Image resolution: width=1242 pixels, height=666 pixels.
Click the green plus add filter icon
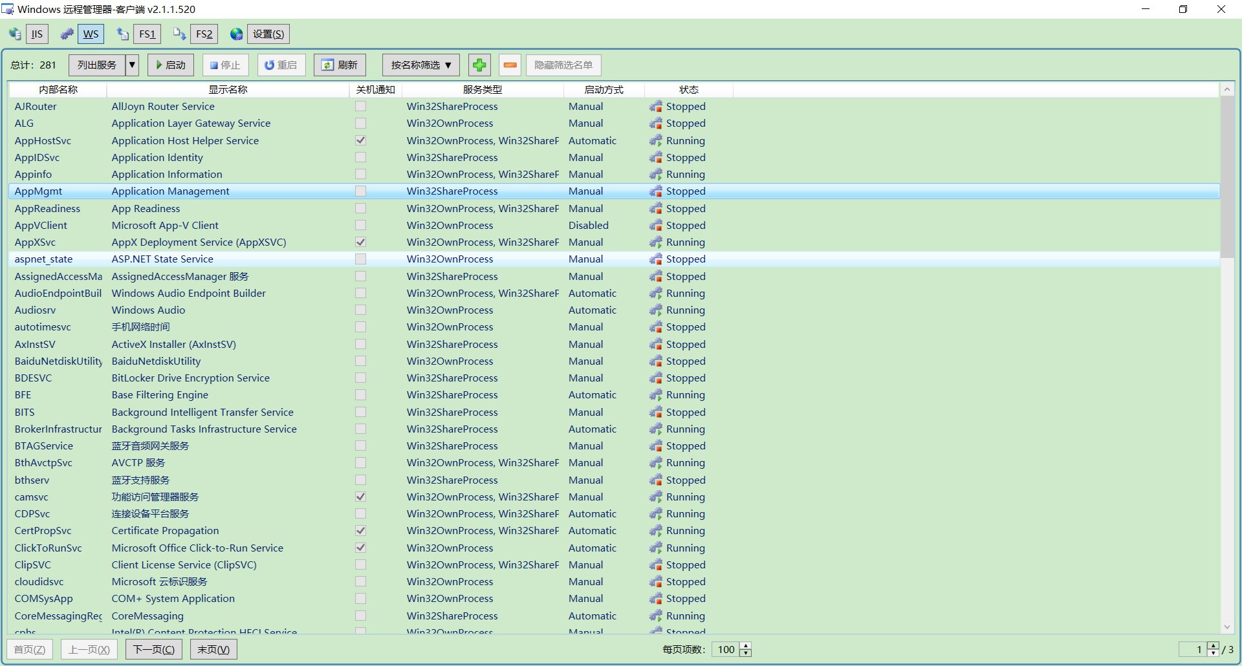(x=479, y=65)
